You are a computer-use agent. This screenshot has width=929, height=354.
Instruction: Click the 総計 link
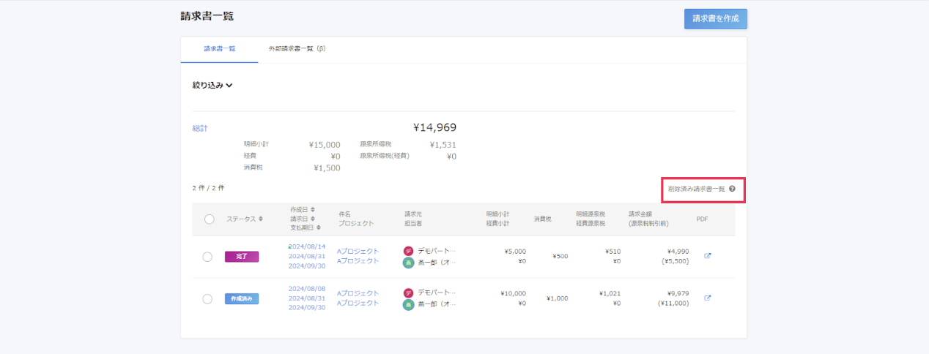click(200, 128)
